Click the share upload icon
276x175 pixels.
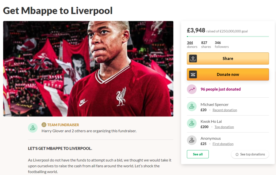point(193,59)
